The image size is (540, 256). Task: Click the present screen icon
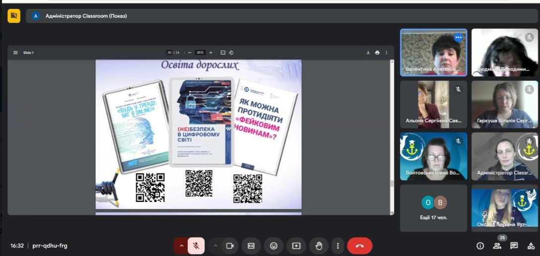(x=296, y=246)
